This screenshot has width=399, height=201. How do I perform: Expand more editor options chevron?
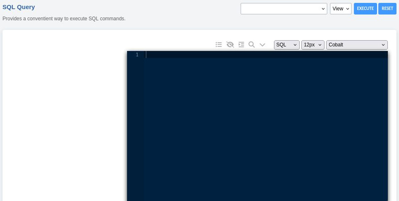point(262,45)
